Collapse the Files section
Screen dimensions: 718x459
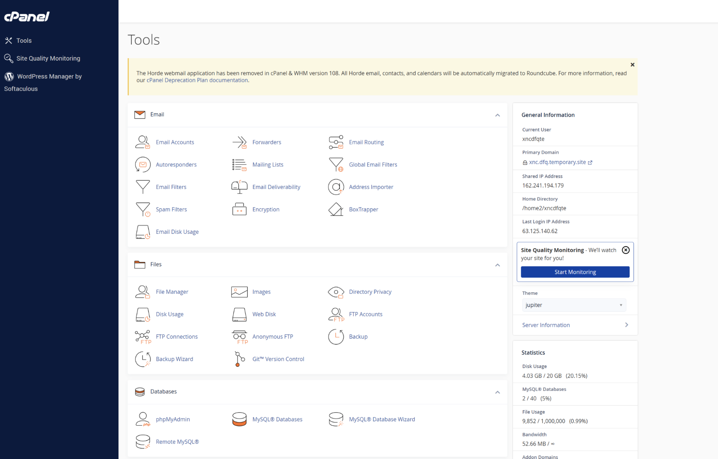point(497,265)
